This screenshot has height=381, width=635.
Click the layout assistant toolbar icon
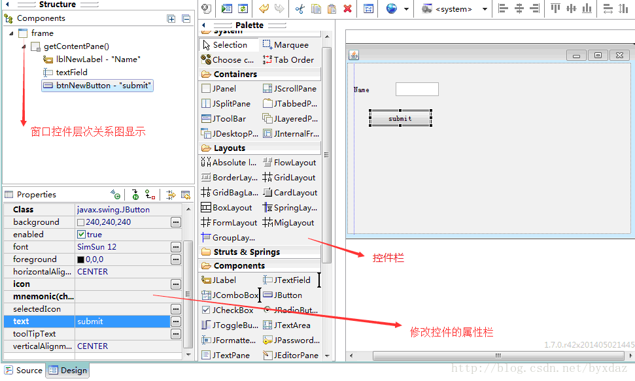coord(369,8)
